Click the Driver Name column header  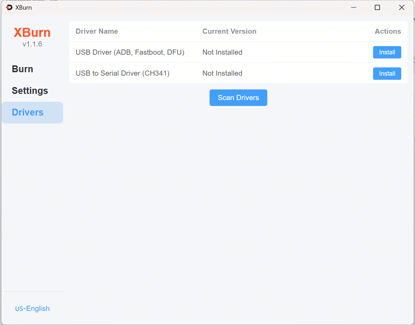click(x=97, y=31)
